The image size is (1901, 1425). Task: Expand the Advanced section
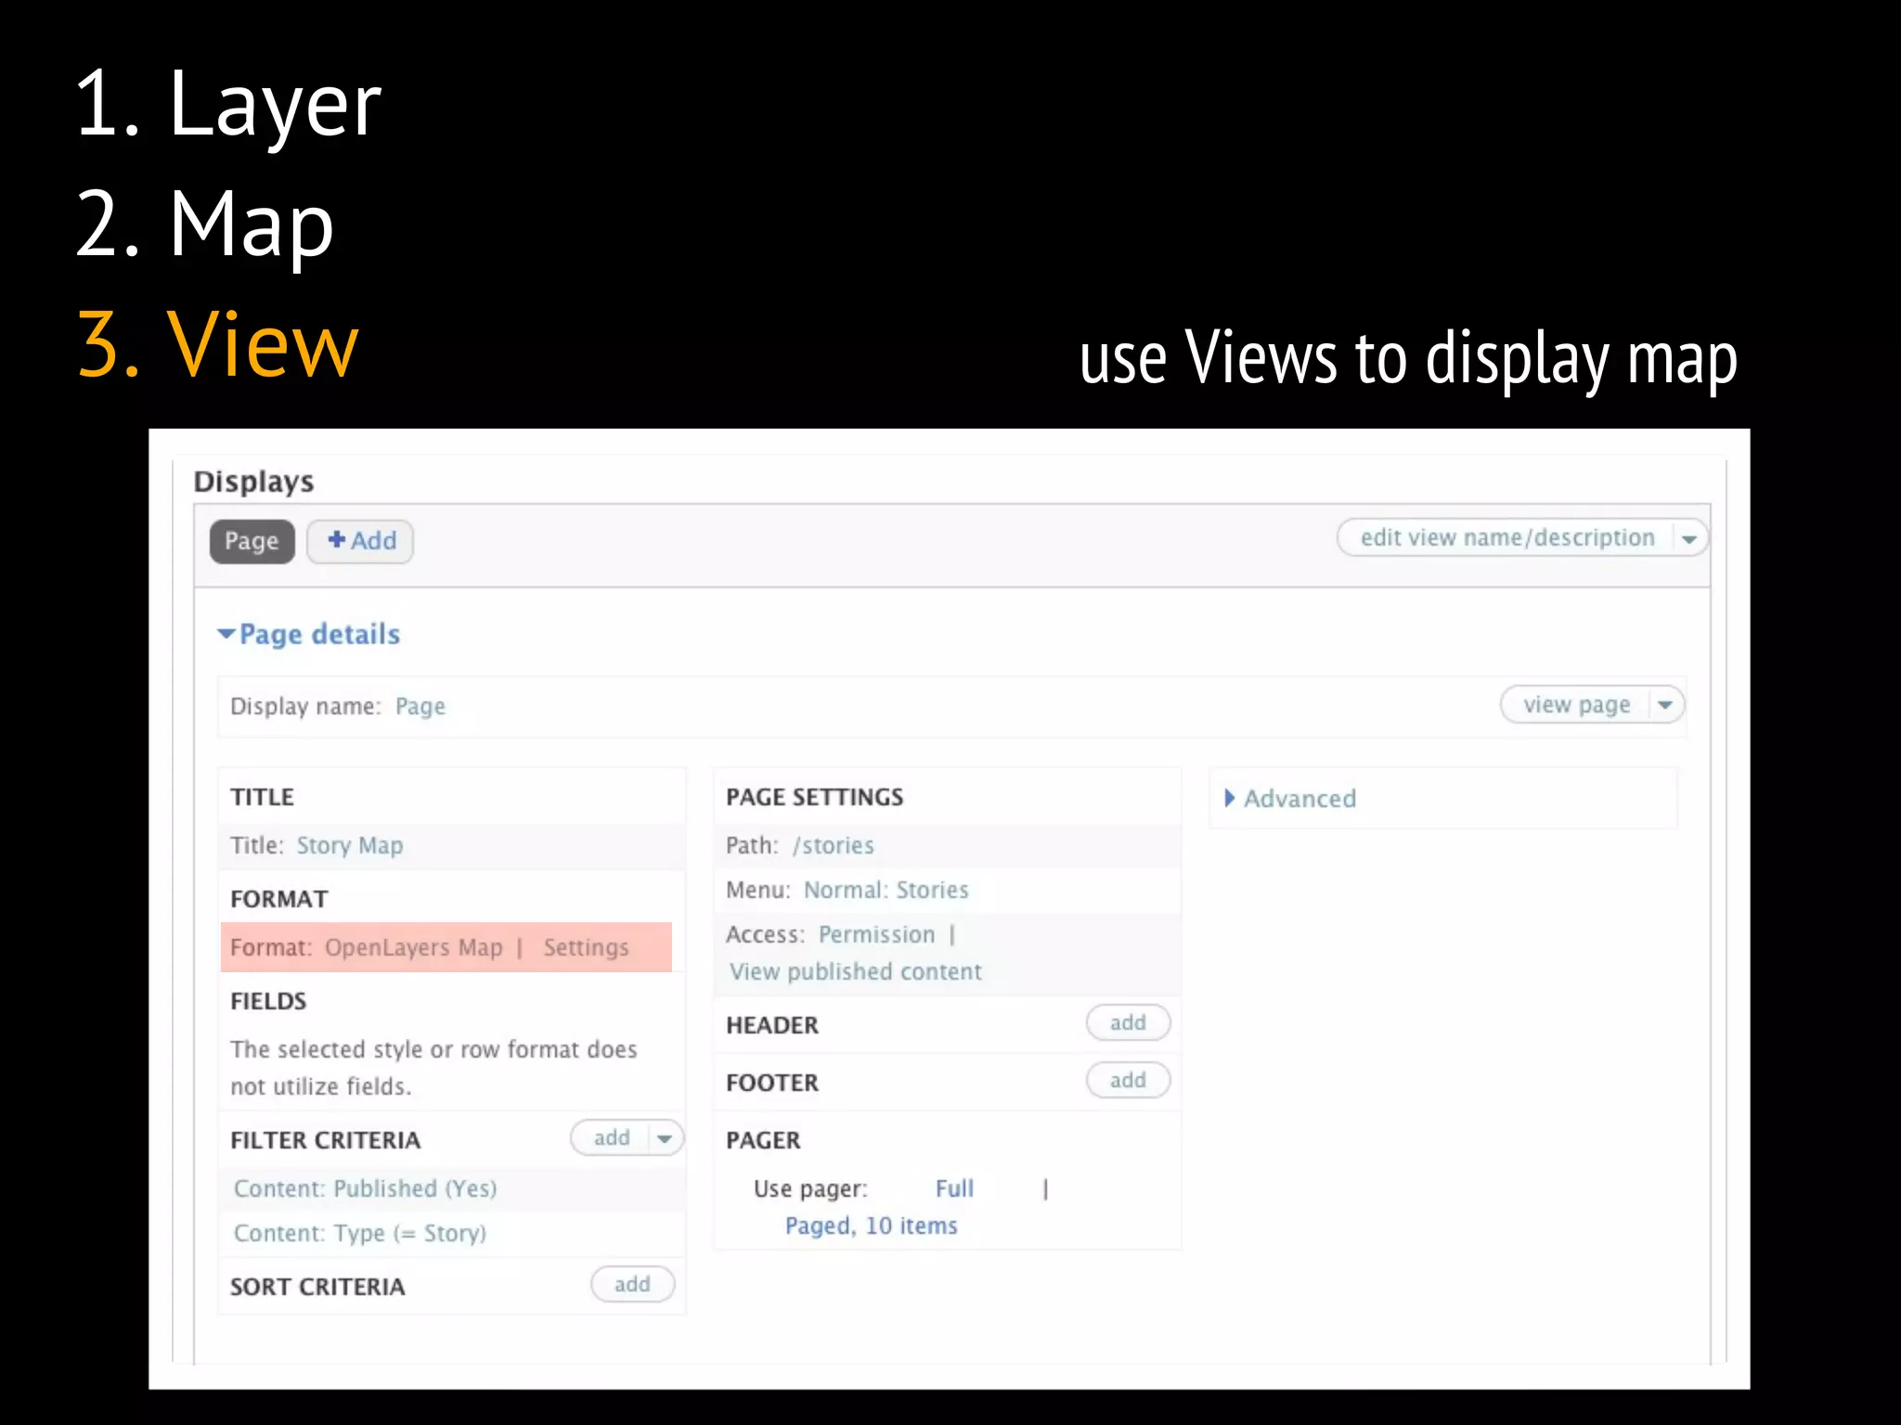[1290, 799]
